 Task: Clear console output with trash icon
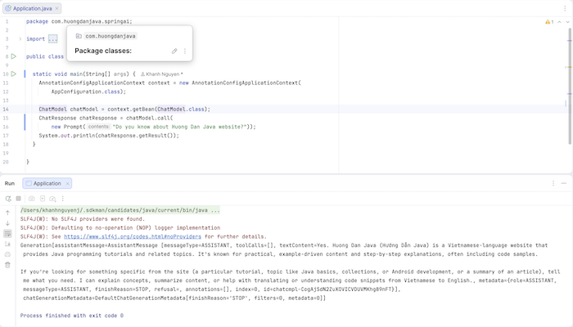(7, 265)
